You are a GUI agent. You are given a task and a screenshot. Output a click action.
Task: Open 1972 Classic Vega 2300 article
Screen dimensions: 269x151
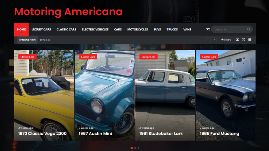click(x=42, y=133)
